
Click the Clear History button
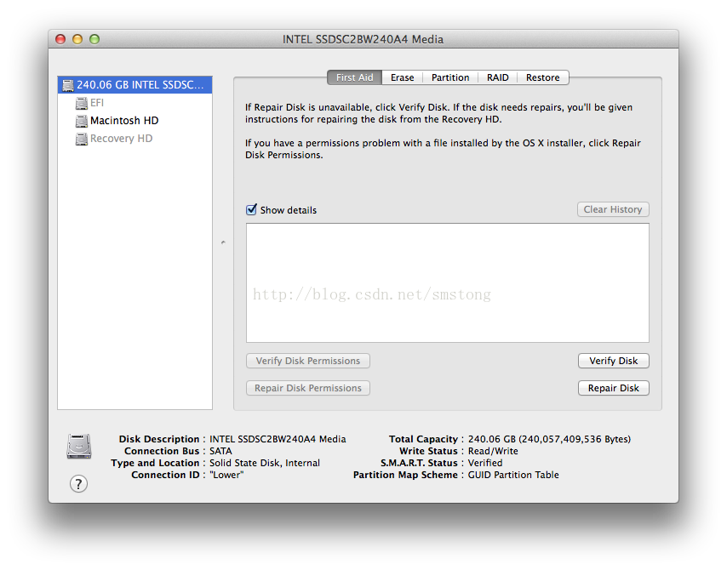coord(613,209)
